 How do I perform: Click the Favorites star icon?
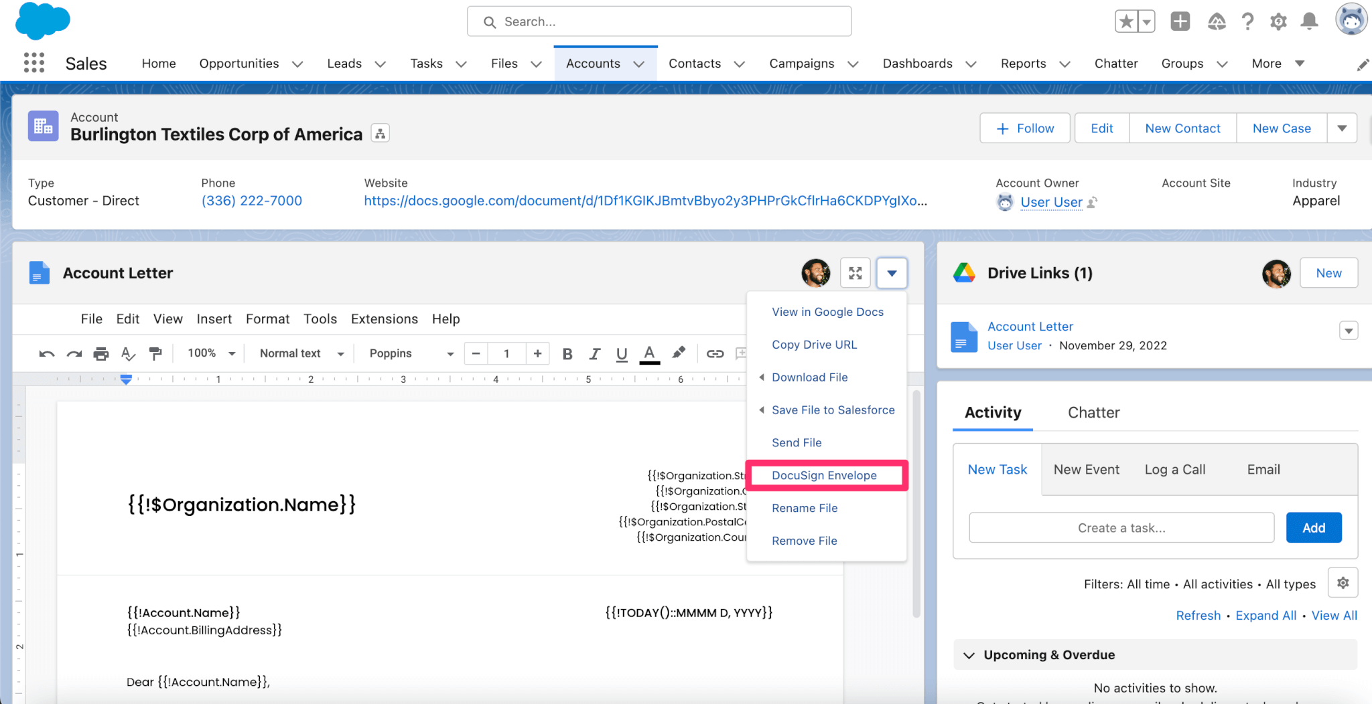(x=1127, y=21)
